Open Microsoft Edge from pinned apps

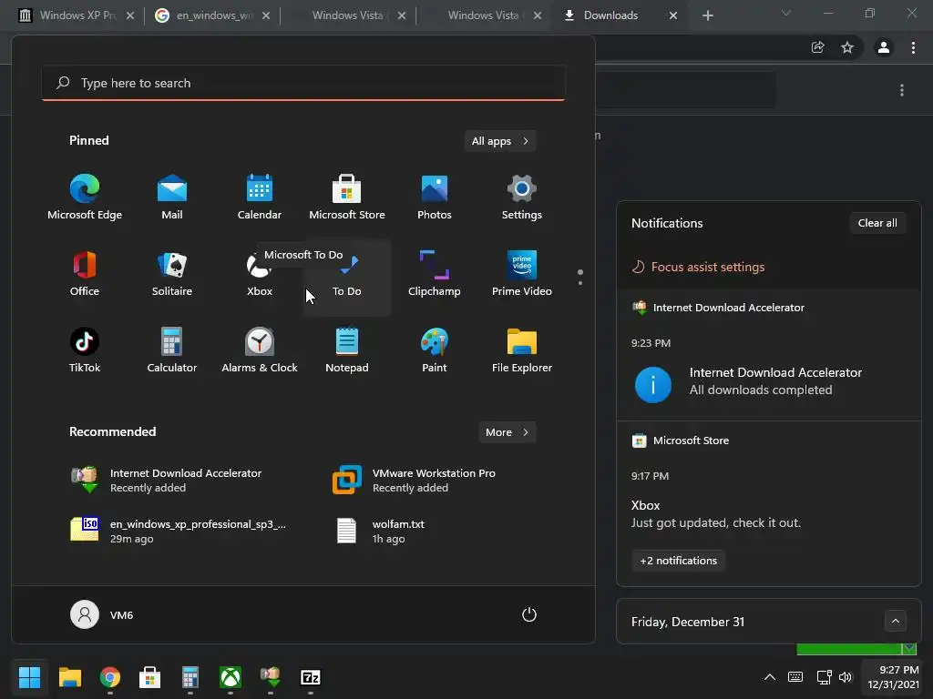[x=85, y=198]
